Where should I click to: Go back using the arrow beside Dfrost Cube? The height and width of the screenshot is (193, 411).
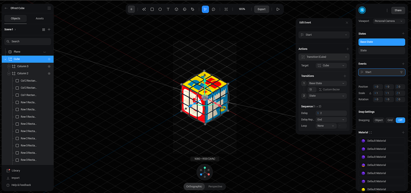6,8
